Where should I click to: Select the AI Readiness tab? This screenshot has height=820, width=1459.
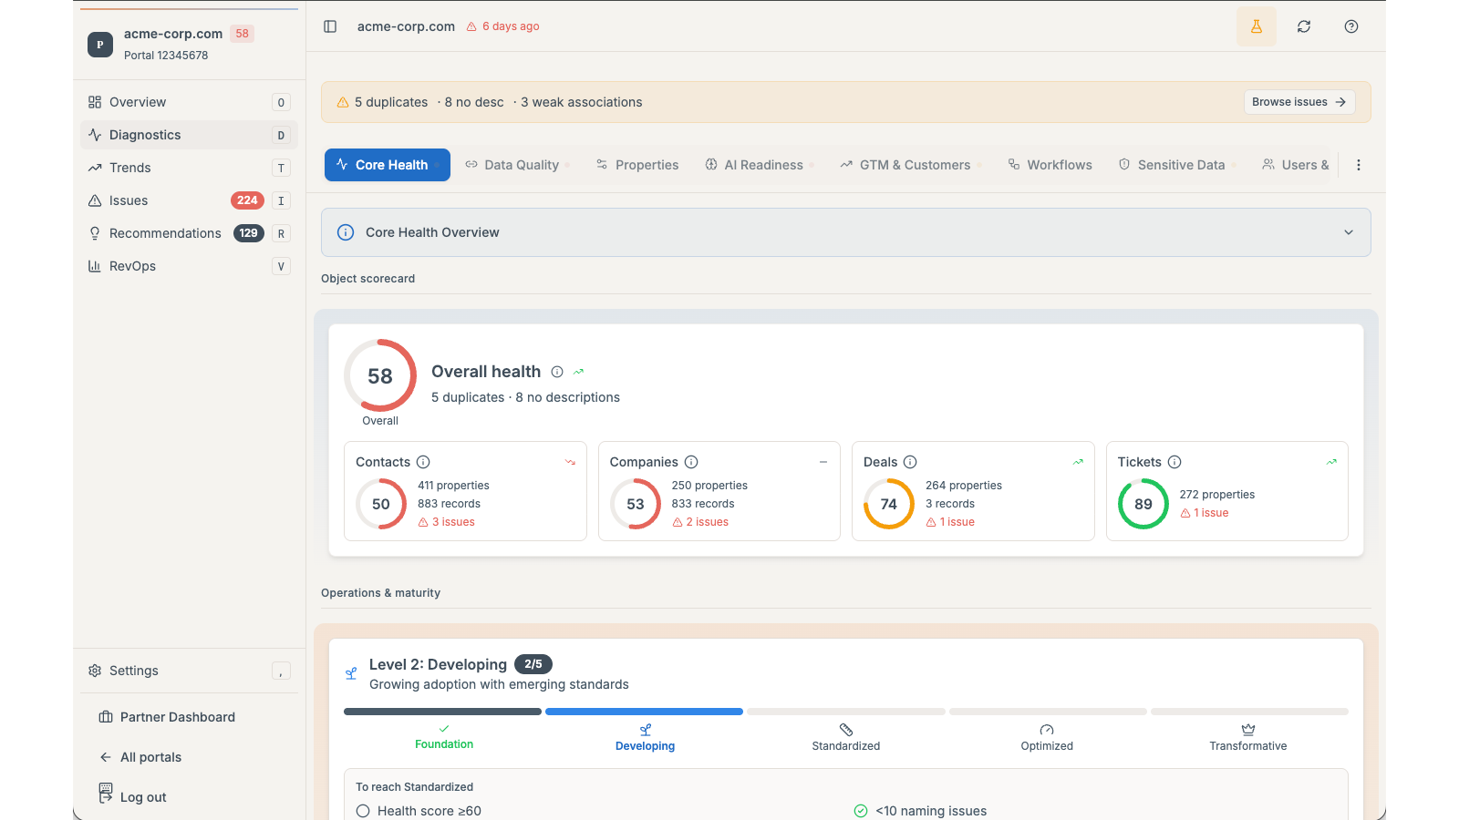pyautogui.click(x=760, y=165)
